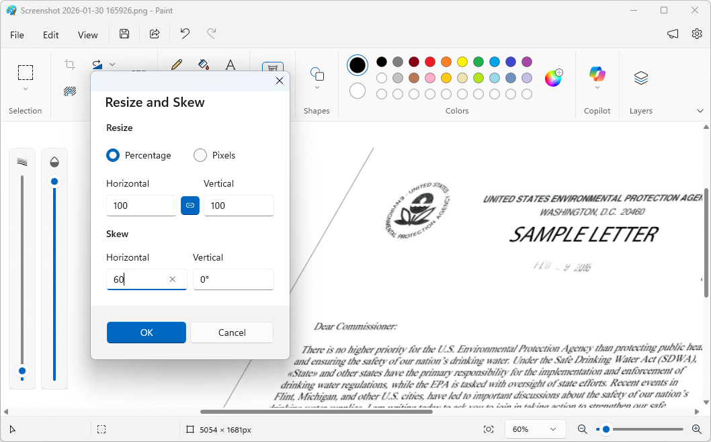This screenshot has height=442, width=711.
Task: Click OK to apply resize
Action: point(146,332)
